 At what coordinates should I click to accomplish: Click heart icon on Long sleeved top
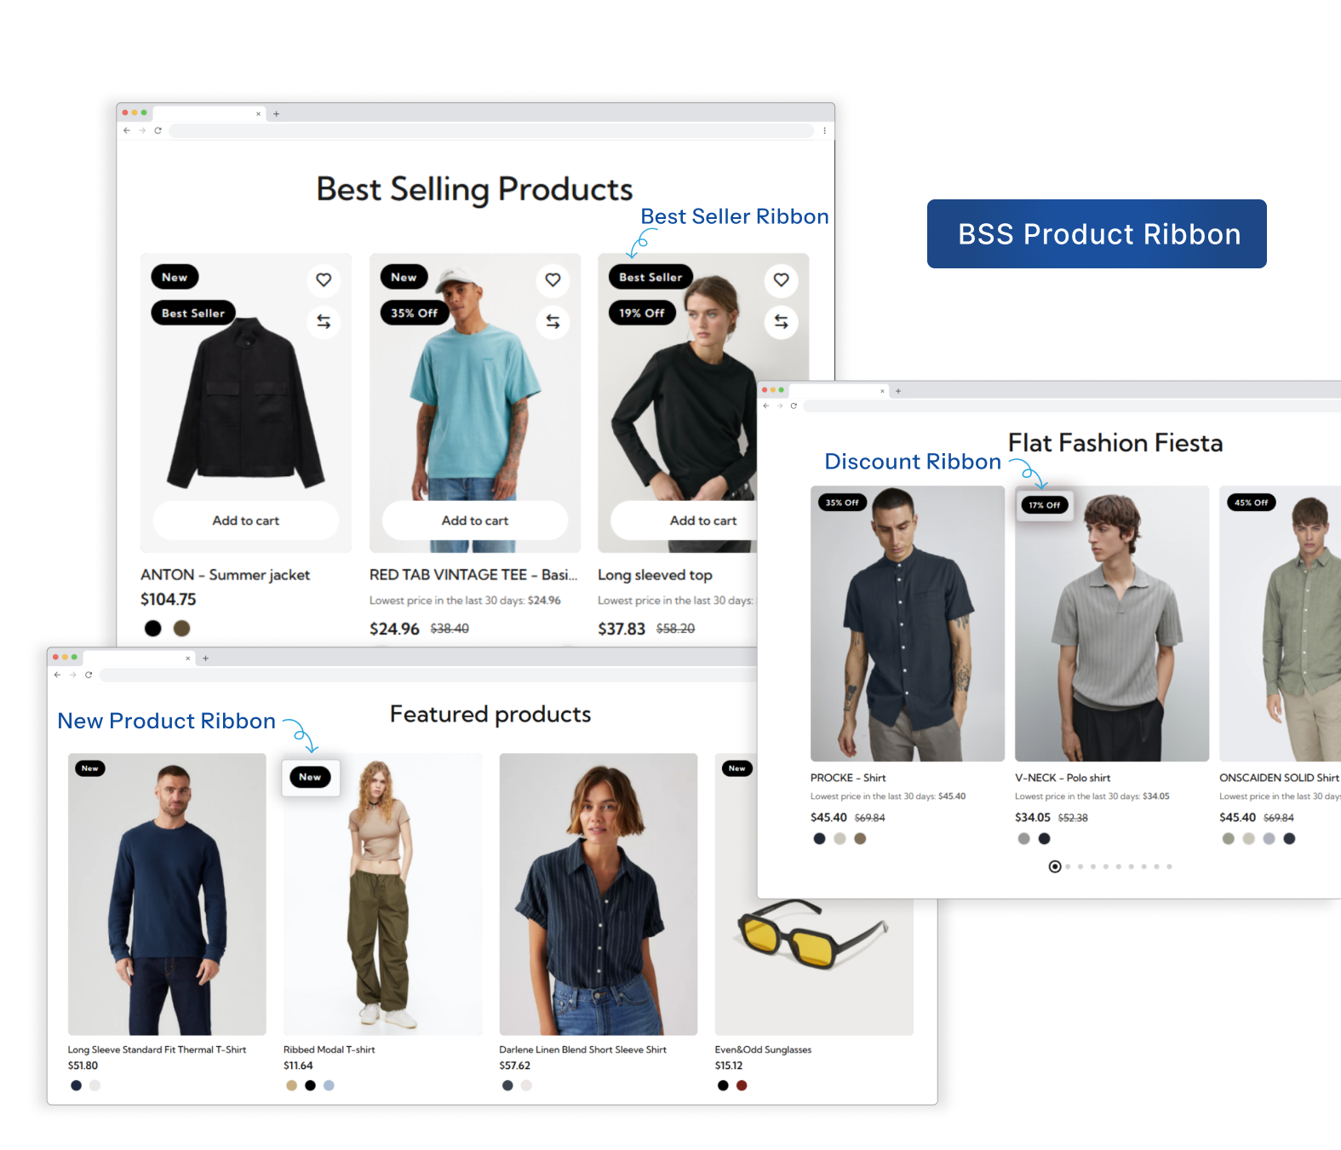(781, 279)
